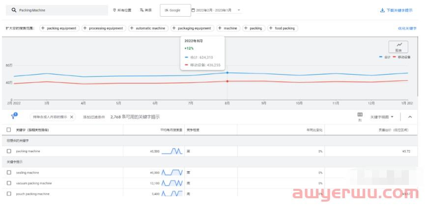Click the download keyword ideas icon

[382, 10]
